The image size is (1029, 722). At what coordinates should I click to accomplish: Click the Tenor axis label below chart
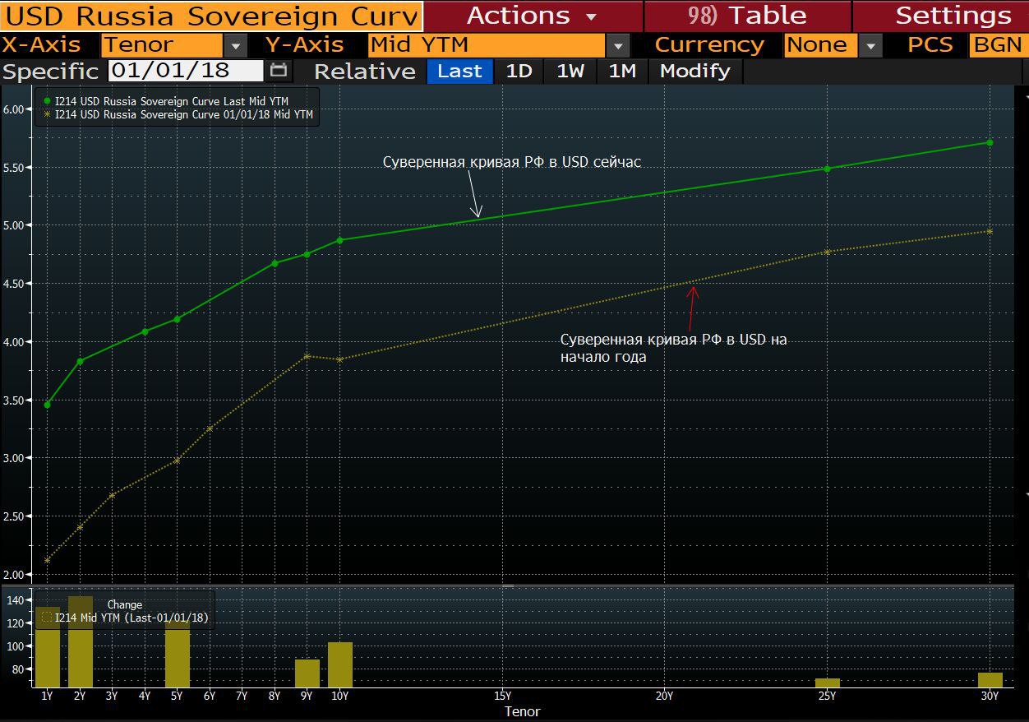[x=522, y=711]
